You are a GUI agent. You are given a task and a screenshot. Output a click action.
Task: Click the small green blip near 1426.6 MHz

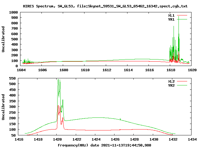click(x=120, y=119)
